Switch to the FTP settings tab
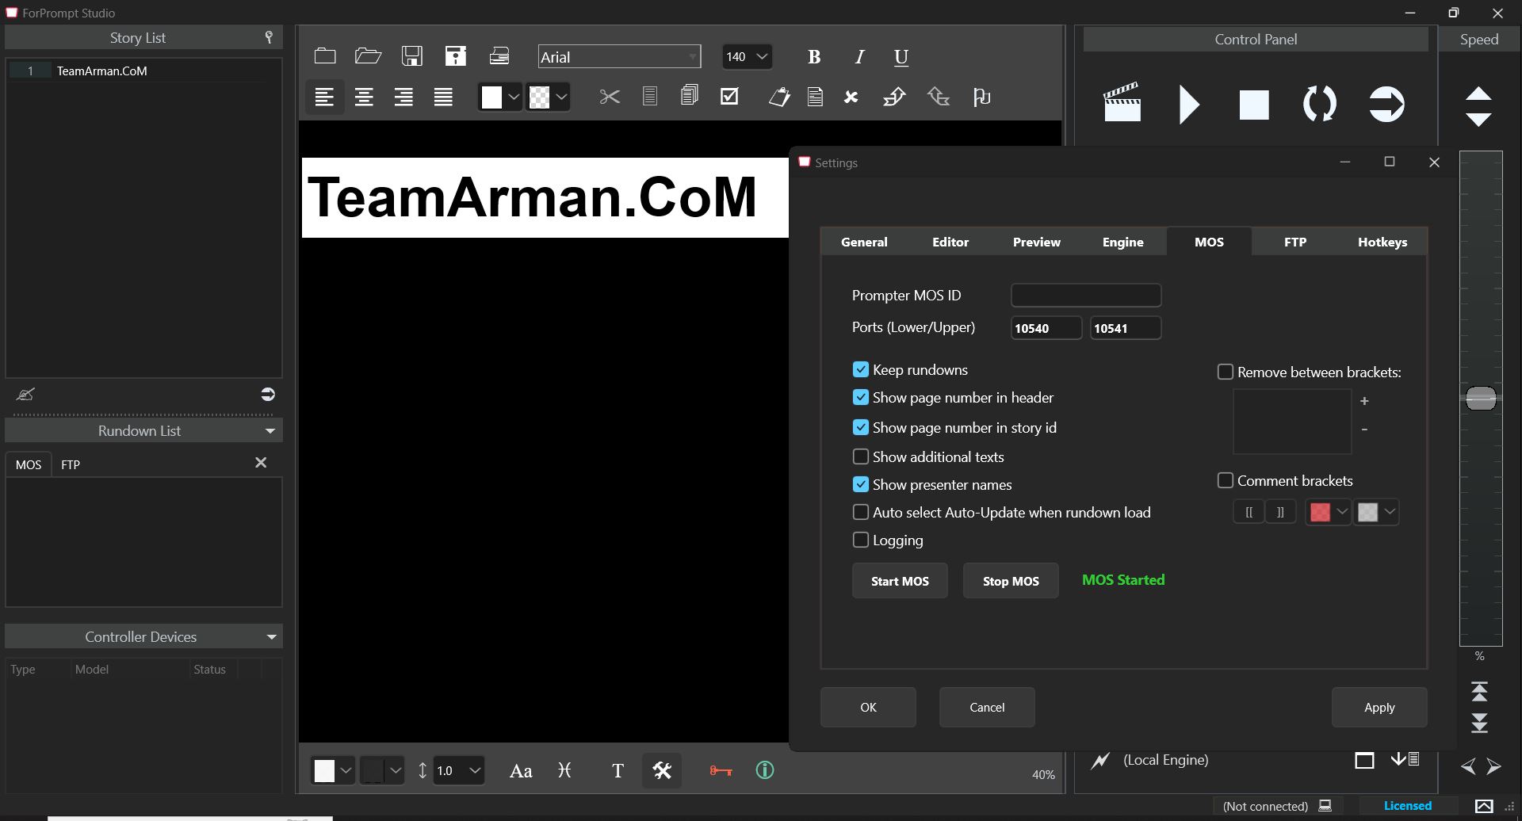Image resolution: width=1522 pixels, height=821 pixels. click(1295, 242)
